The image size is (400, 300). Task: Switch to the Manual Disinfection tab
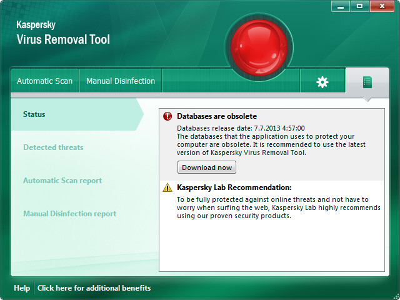121,81
